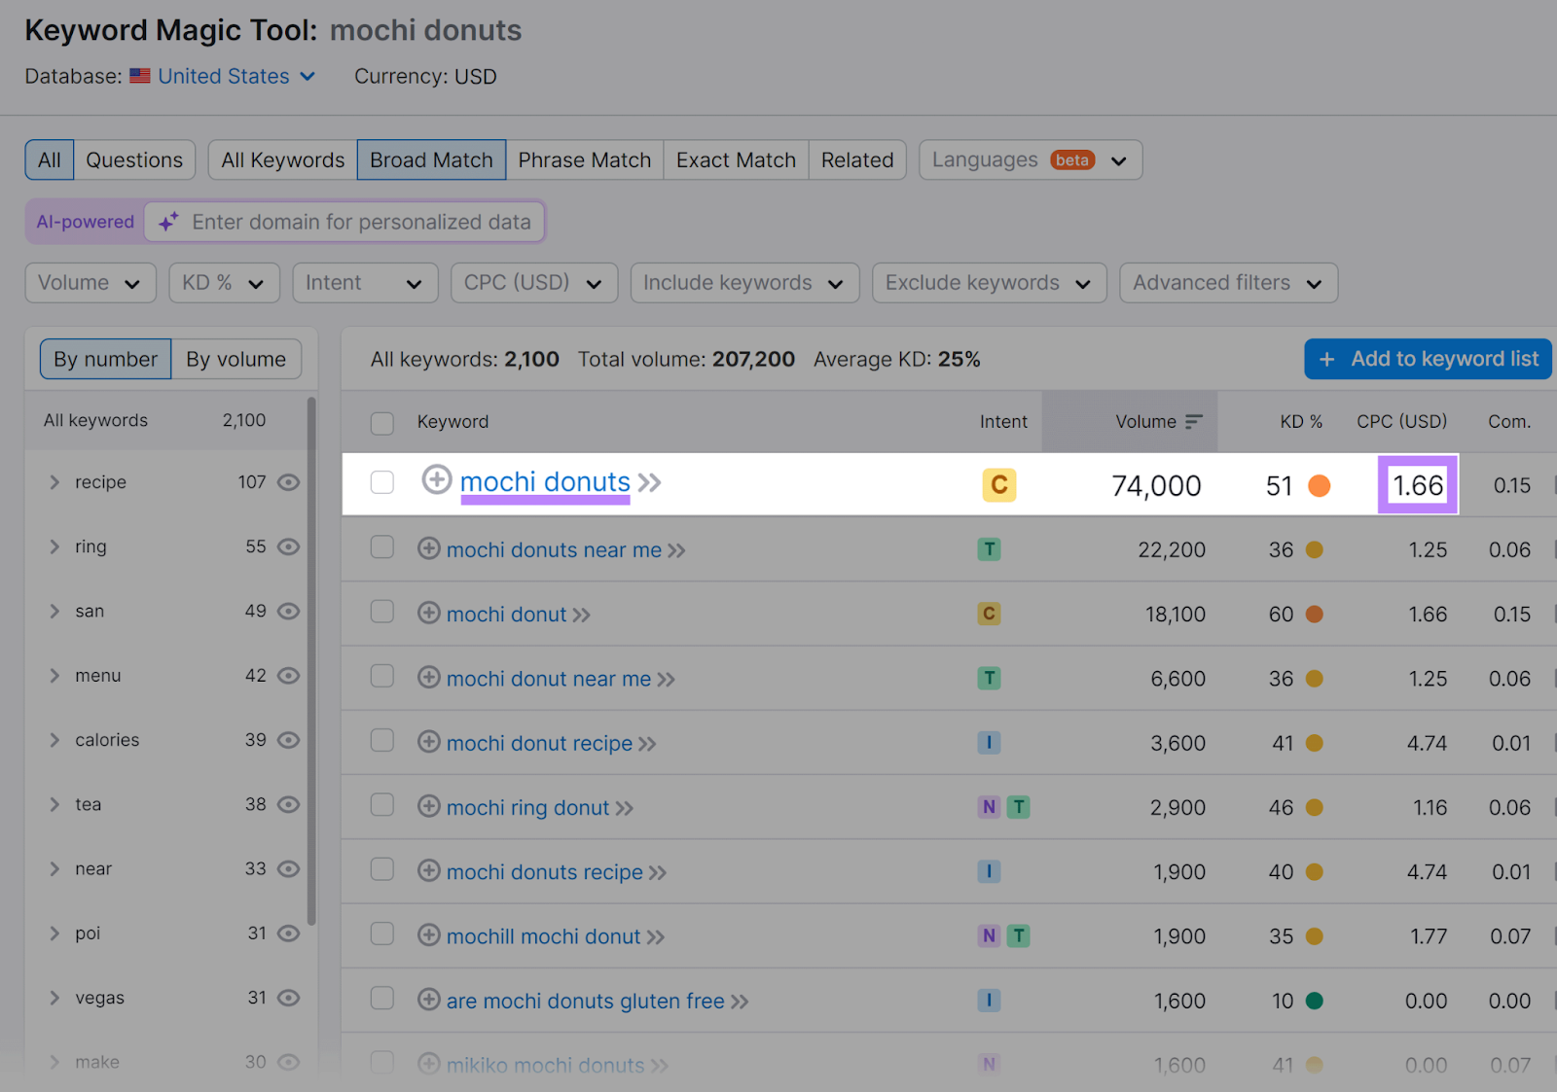Click the plus icon for "are mochi donuts gluten free"

(428, 1001)
